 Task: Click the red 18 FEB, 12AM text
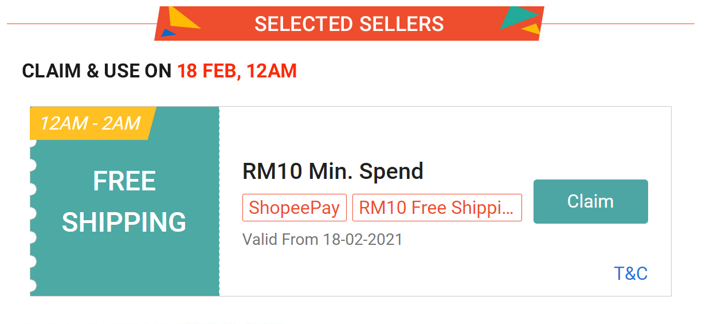[237, 71]
